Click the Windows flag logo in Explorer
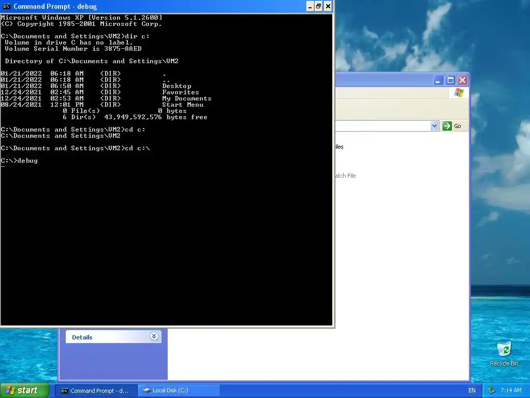The width and height of the screenshot is (530, 398). pos(459,92)
